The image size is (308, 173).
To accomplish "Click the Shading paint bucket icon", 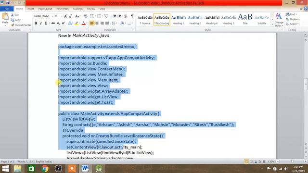I will point(122,23).
